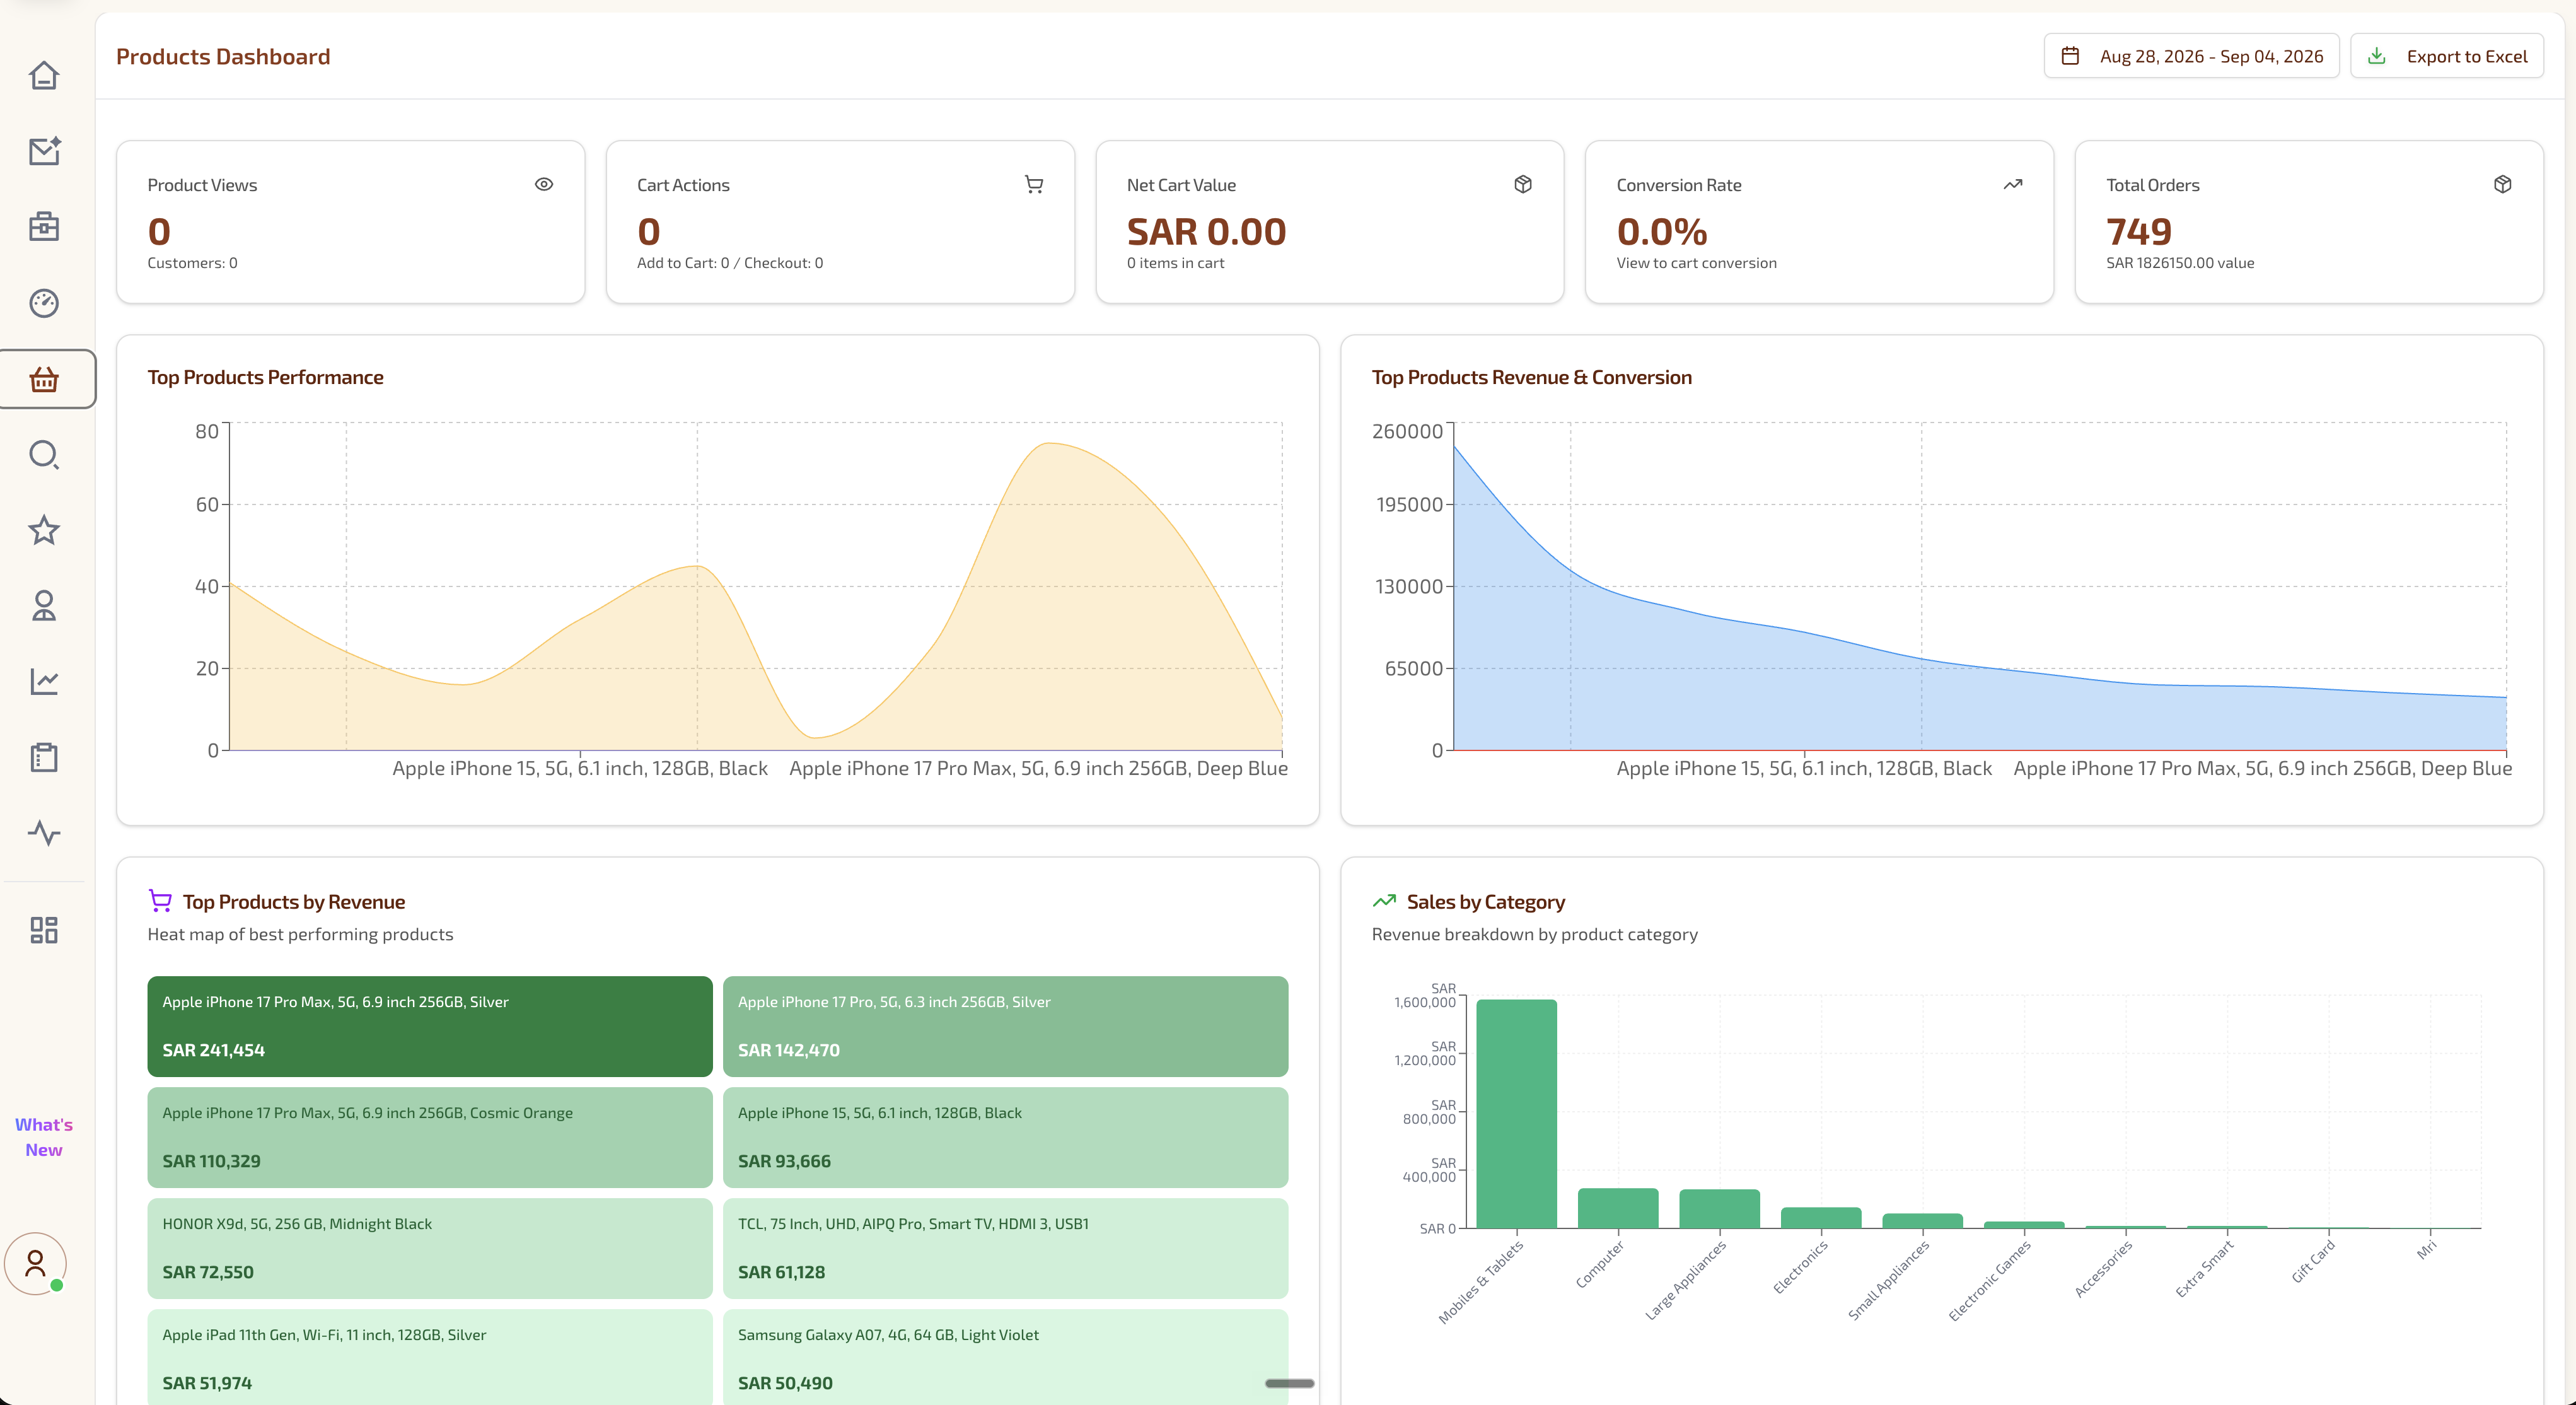Screen dimensions: 2576x1405
Task: Click the eye icon on Product Views card
Action: pyautogui.click(x=544, y=184)
